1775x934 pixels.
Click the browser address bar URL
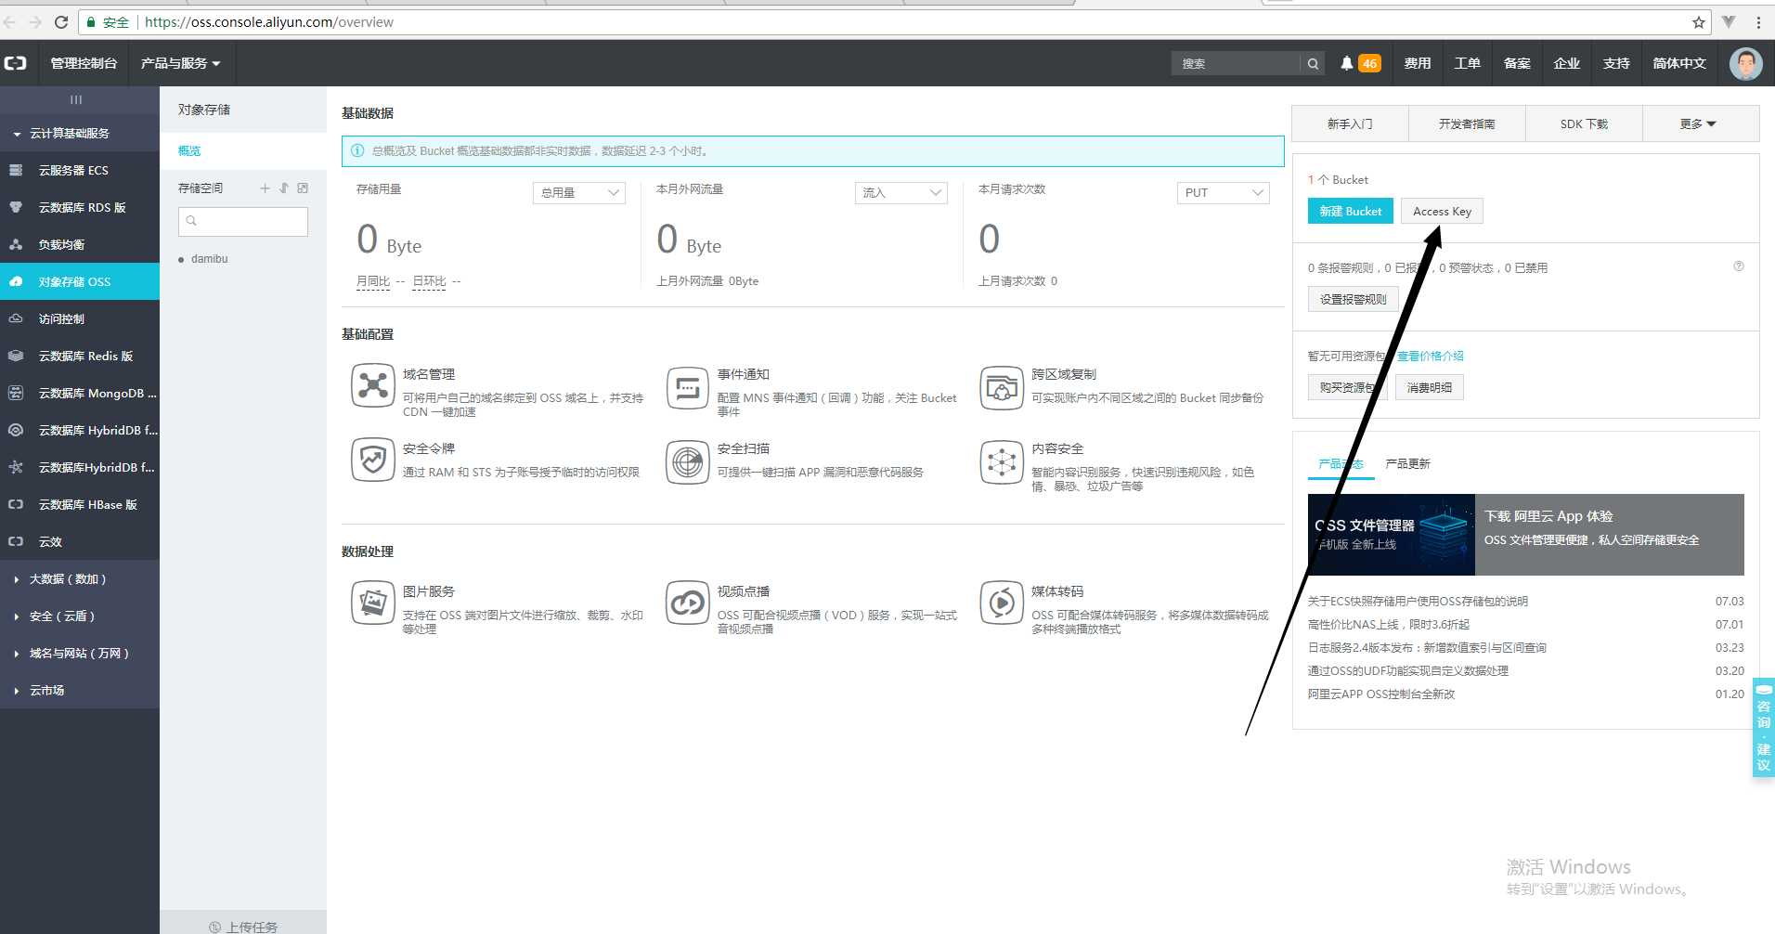(269, 22)
